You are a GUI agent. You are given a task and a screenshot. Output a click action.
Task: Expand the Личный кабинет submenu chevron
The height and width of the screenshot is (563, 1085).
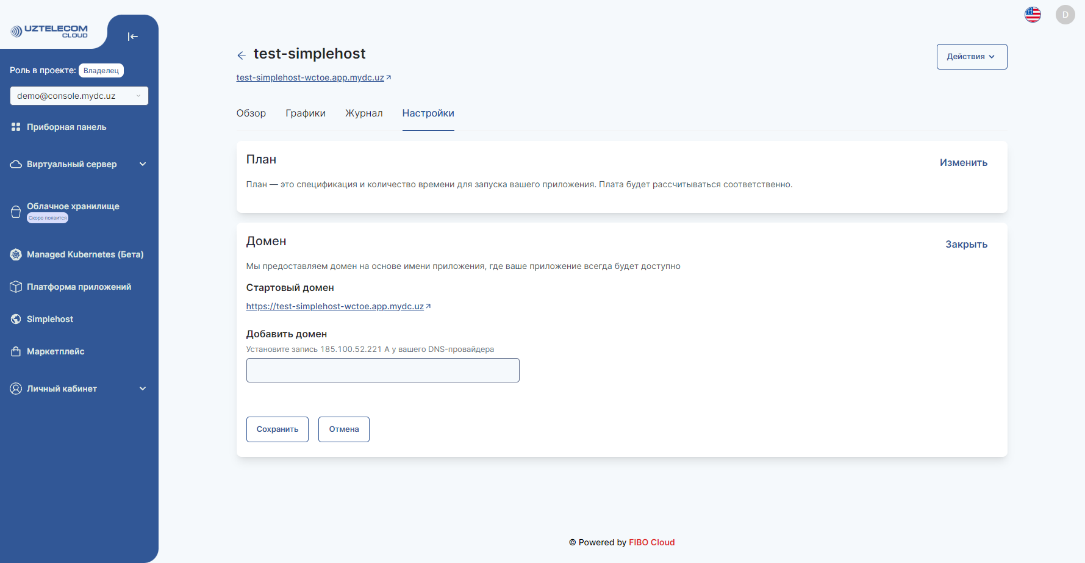143,388
